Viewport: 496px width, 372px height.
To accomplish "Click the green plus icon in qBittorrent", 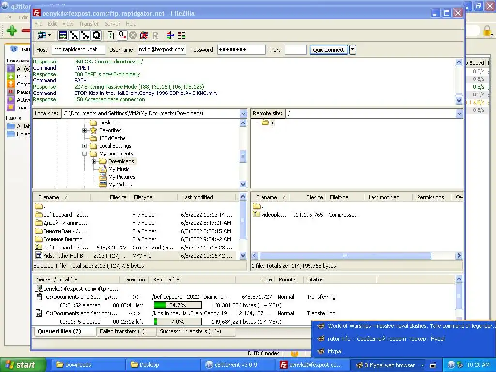I will pos(12,31).
